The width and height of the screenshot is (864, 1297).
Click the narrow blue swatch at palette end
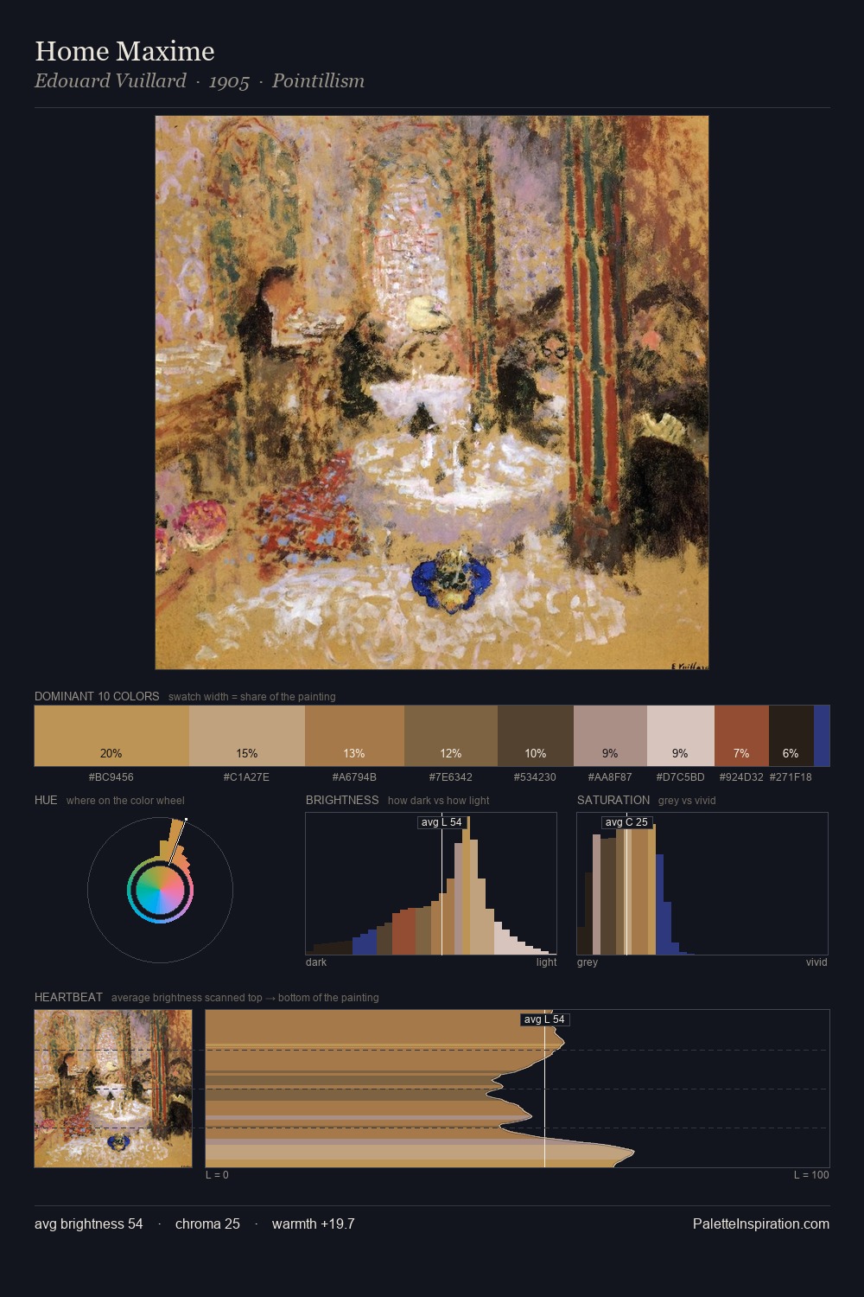tap(822, 736)
